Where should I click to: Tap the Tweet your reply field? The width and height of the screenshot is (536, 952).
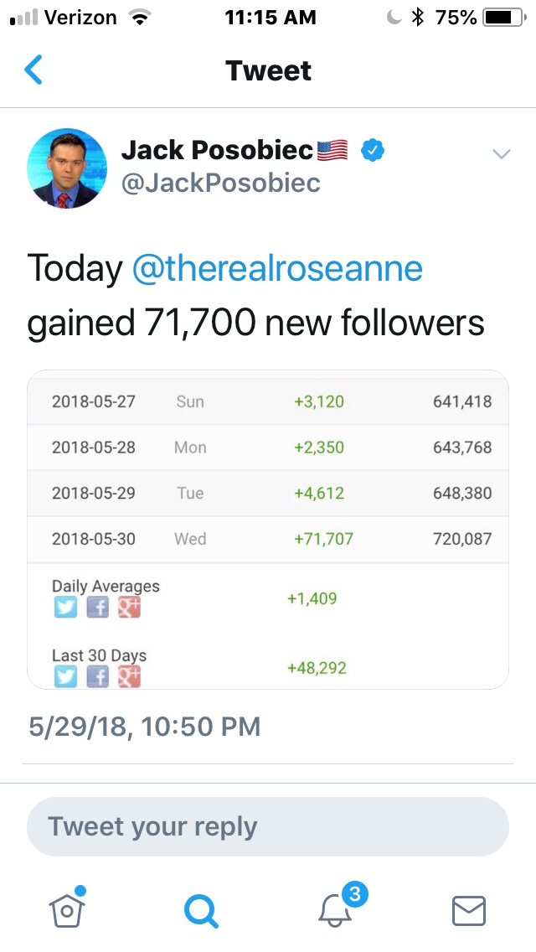coord(268,826)
